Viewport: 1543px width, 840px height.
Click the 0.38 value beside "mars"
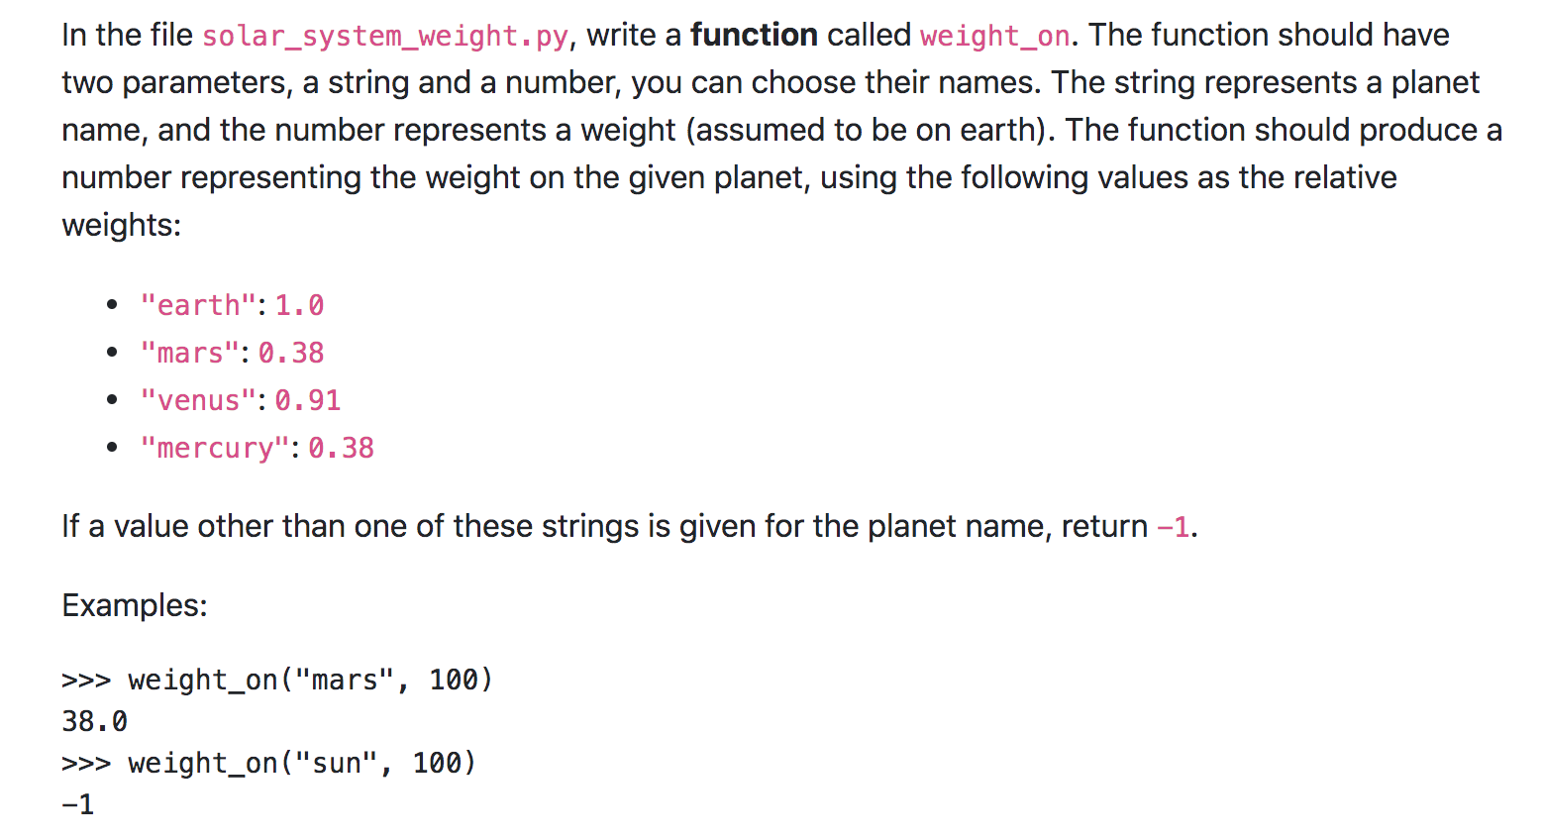coord(291,353)
